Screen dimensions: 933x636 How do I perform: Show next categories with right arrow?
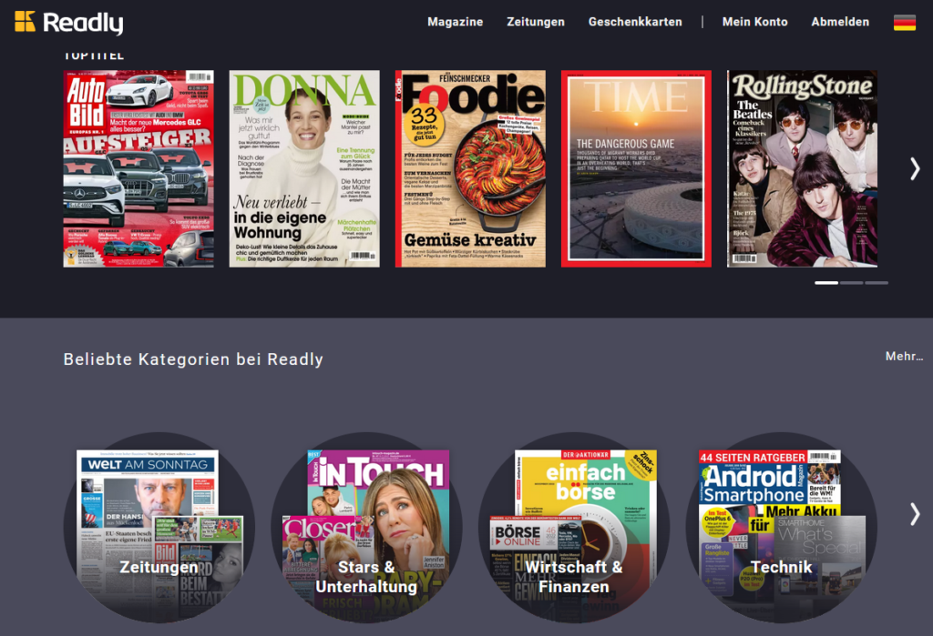point(915,514)
